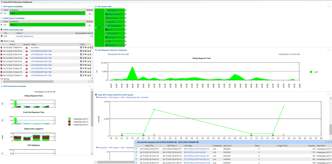The image size is (332, 164).
Task: Click the job icon for BR10_PPDS_PLANNING_DAY_OC row
Action: pyautogui.click(x=136, y=149)
